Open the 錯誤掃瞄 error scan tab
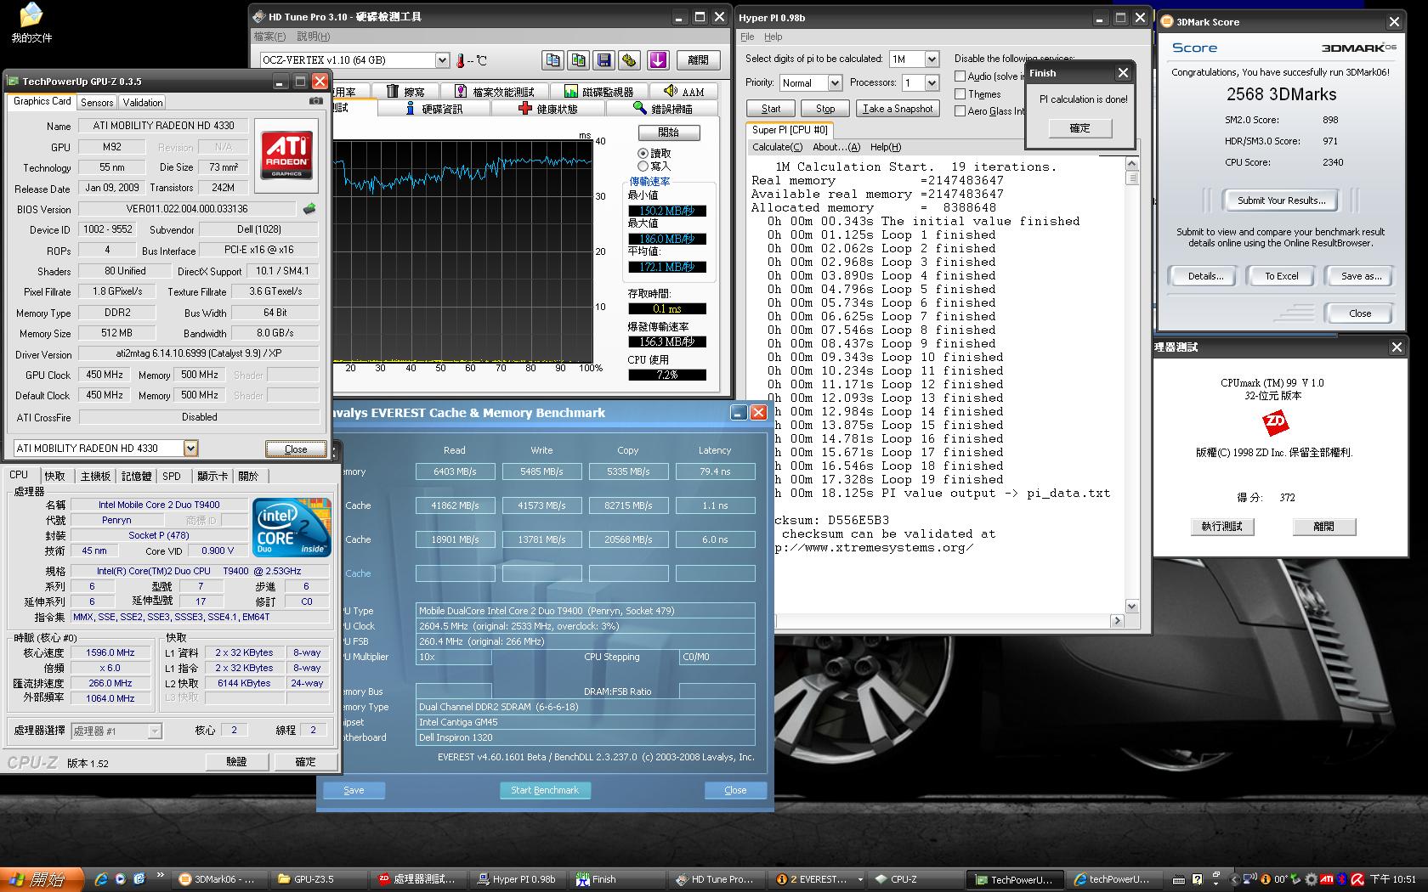This screenshot has height=892, width=1428. [663, 109]
